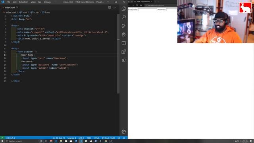Click the Password input in browser

(x=172, y=10)
